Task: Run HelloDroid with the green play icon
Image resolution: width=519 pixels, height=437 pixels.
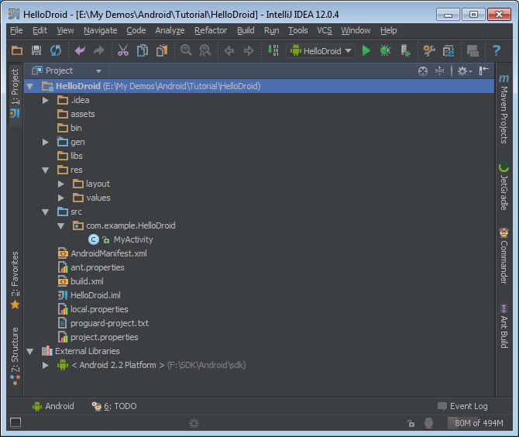Action: tap(366, 50)
